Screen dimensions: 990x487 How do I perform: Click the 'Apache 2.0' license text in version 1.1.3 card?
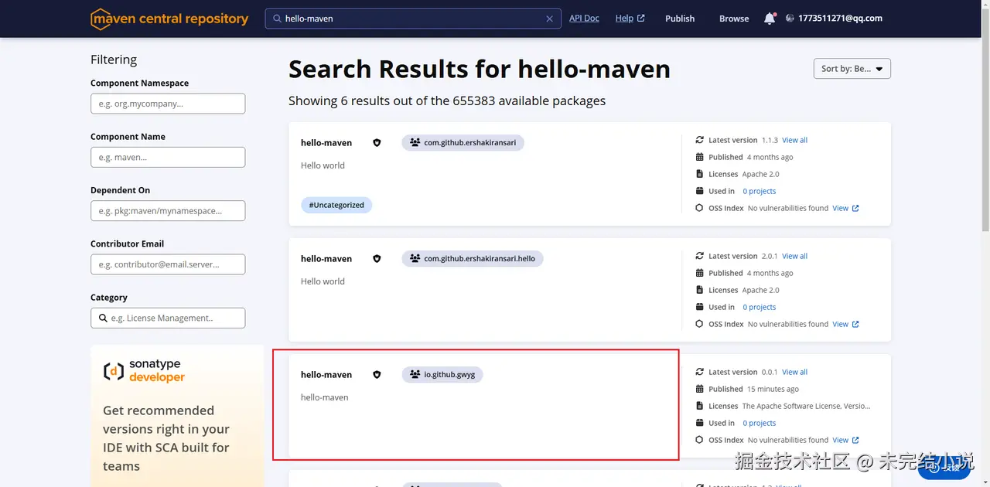[x=760, y=174]
